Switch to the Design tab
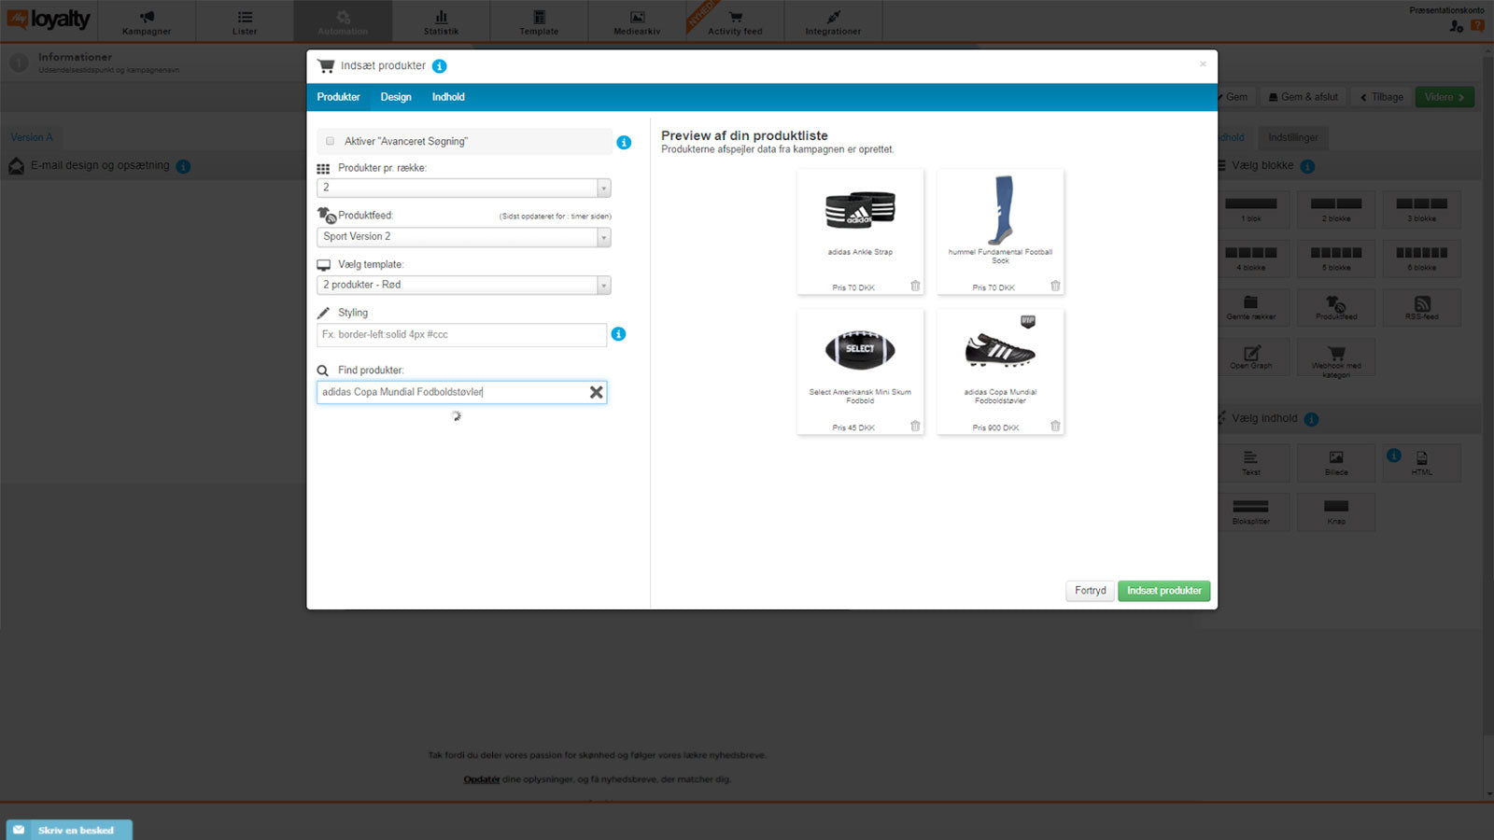The height and width of the screenshot is (840, 1494). coord(396,97)
